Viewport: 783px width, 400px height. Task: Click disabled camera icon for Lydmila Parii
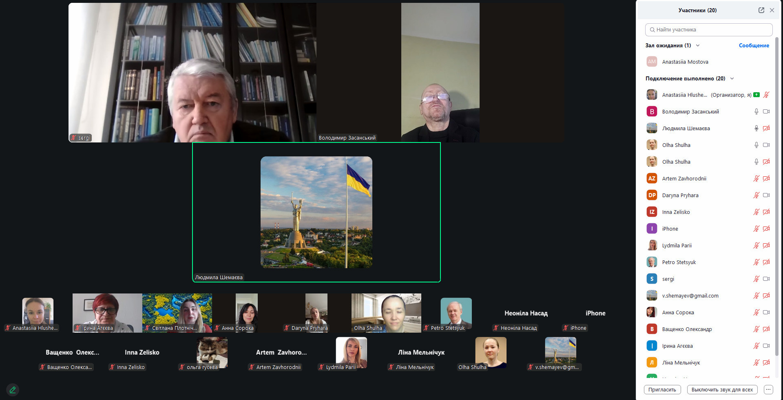pyautogui.click(x=766, y=245)
